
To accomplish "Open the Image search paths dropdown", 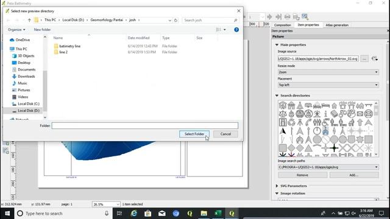I will [328, 167].
